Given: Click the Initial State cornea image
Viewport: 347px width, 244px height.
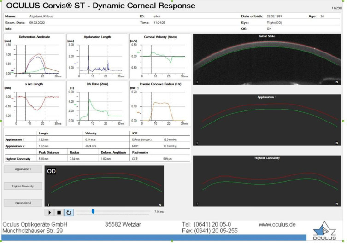Looking at the screenshot, I should (267, 59).
